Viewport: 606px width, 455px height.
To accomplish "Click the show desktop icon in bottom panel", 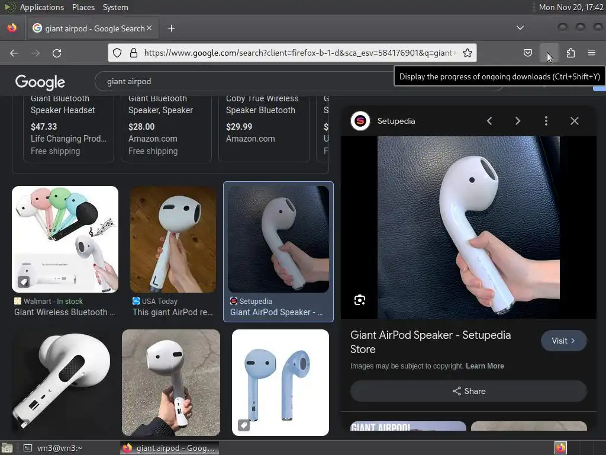I will point(7,448).
